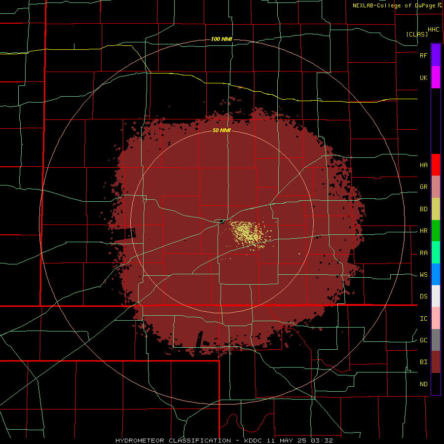
Task: Click the WS legend label
Action: click(x=423, y=275)
